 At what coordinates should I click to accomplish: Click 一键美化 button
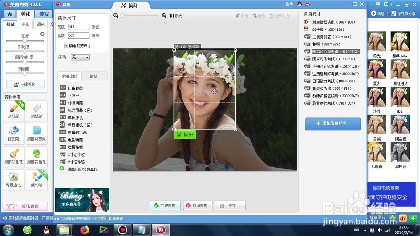pos(25,84)
